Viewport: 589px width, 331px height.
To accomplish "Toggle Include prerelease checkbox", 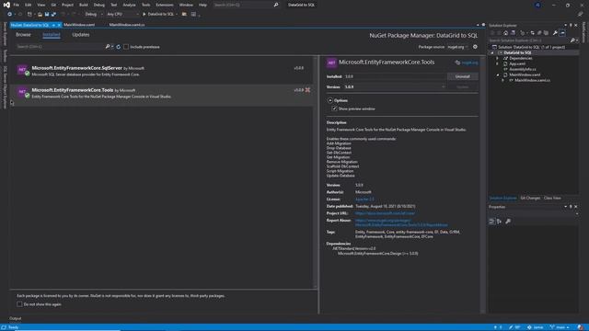I will [x=126, y=47].
